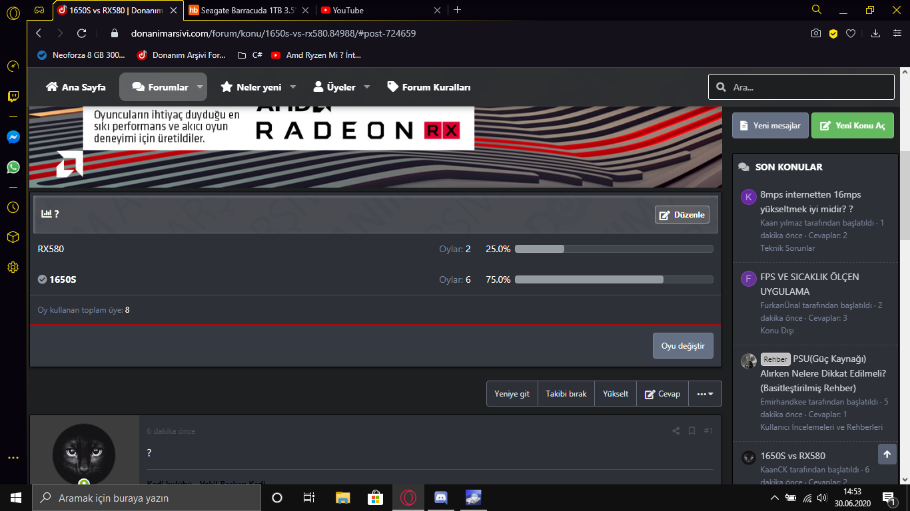Viewport: 910px width, 511px height.
Task: Open File Explorer from taskbar
Action: pos(342,497)
